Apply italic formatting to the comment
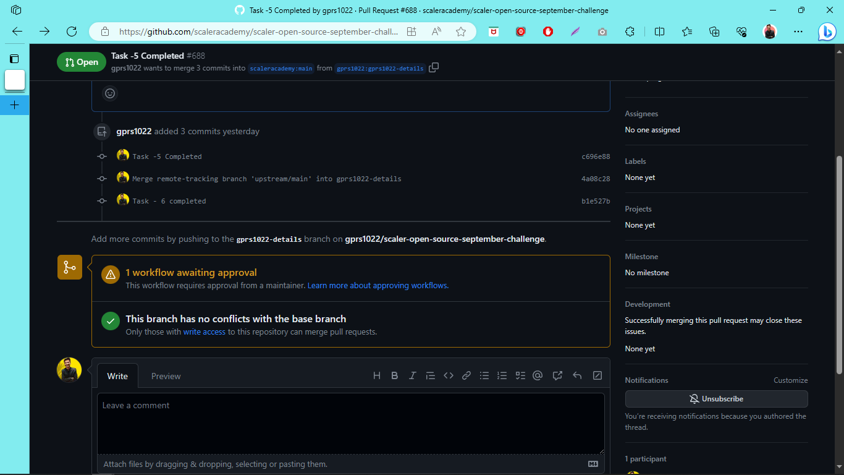Screen dimensions: 844x475 pyautogui.click(x=412, y=375)
